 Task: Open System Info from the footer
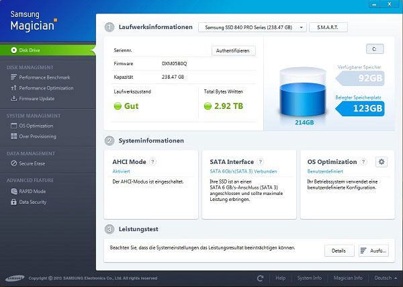[310, 278]
